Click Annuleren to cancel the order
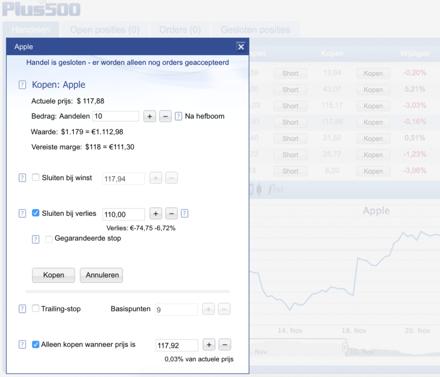The width and height of the screenshot is (440, 377). pyautogui.click(x=102, y=275)
